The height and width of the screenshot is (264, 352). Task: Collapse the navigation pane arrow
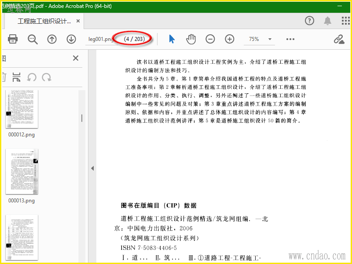(x=92, y=169)
